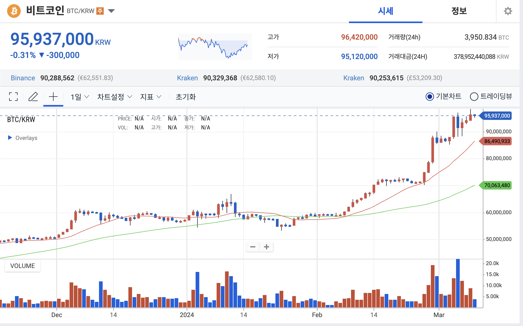523x326 pixels.
Task: Click the 24h mini price chart thumbnail
Action: coord(215,47)
